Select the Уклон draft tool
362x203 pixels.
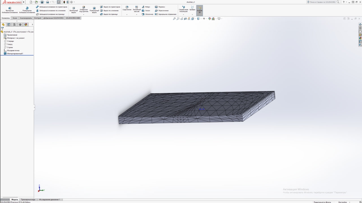click(146, 10)
